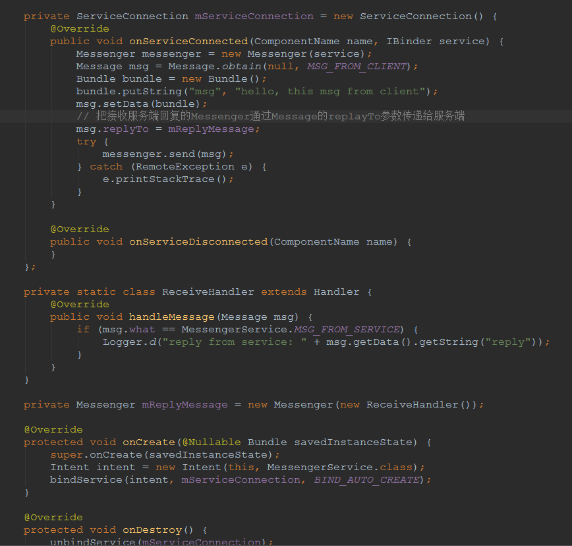Click MessengerService.class in the Intent constructor

[340, 467]
